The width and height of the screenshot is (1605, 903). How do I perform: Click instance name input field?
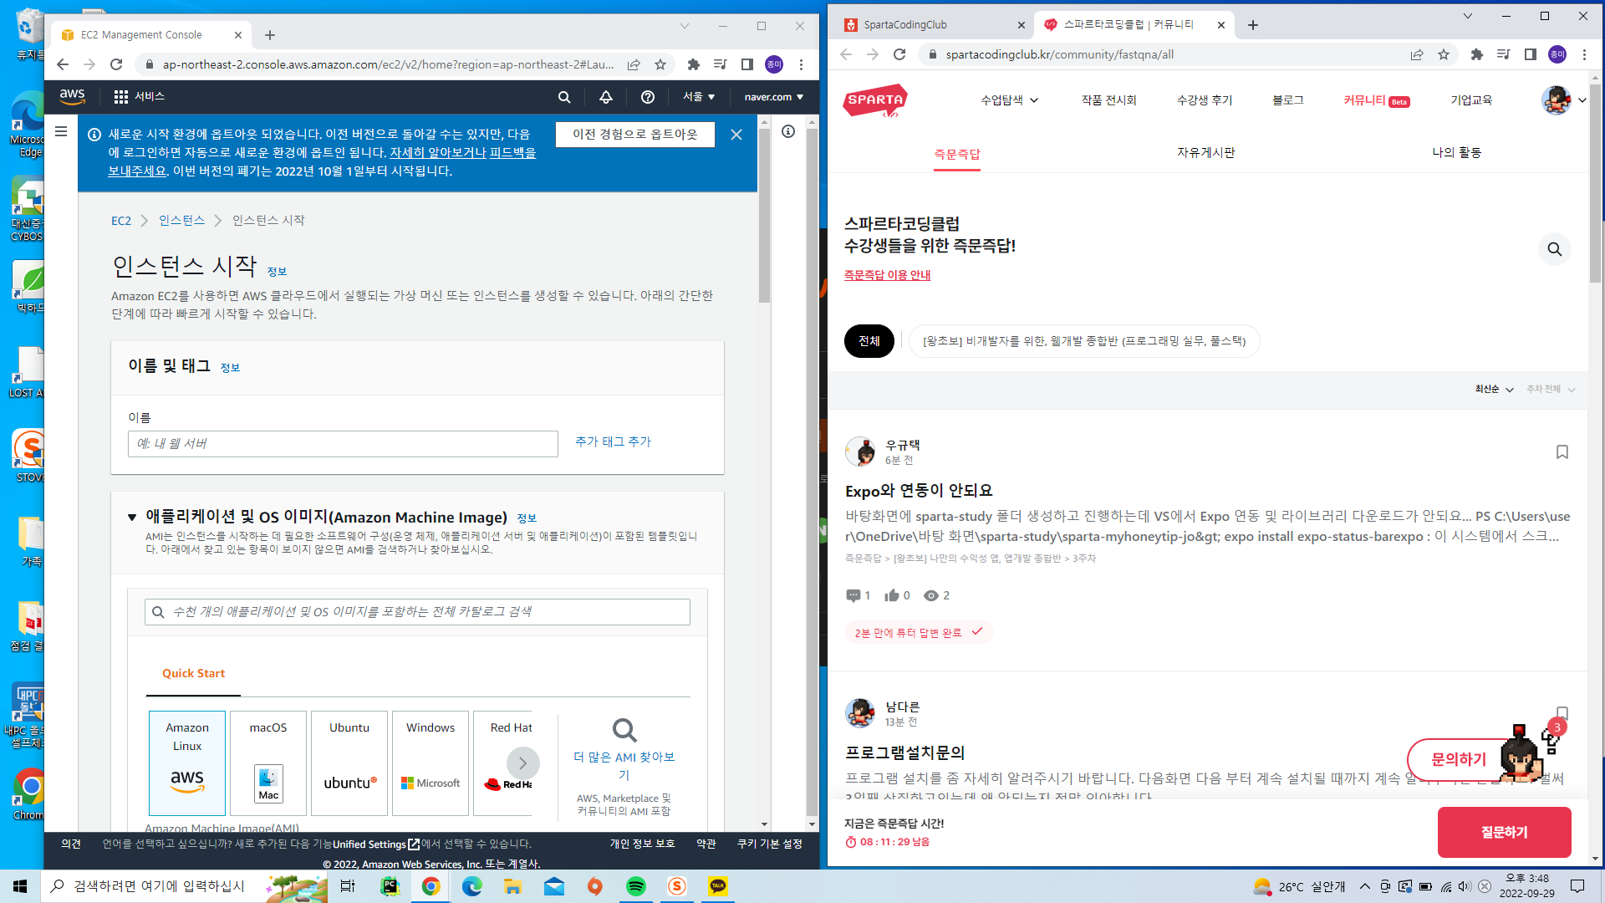click(x=343, y=444)
